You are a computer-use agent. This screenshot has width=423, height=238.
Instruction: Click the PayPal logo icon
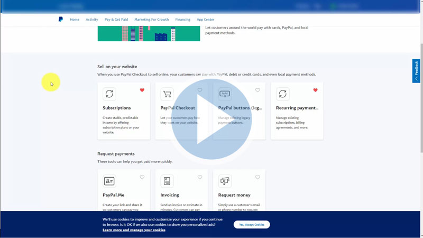pyautogui.click(x=61, y=20)
